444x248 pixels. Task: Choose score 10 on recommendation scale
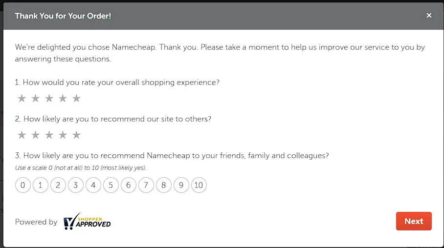(199, 185)
